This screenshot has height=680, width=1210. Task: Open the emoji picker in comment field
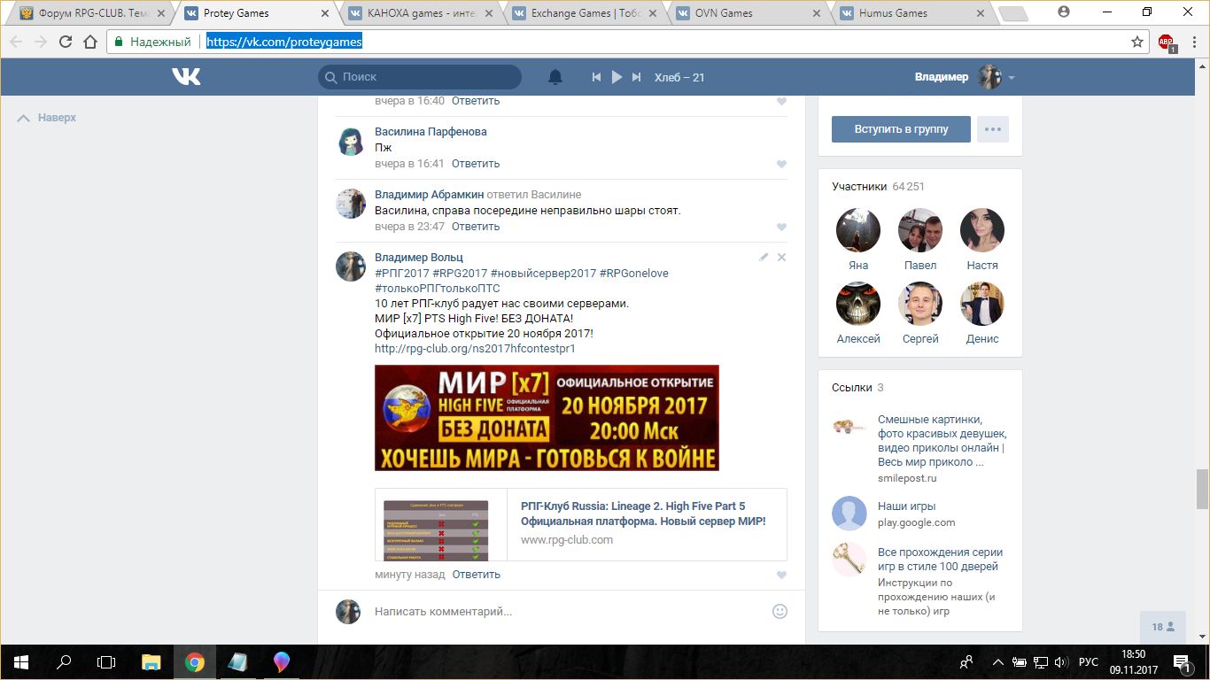pos(780,611)
